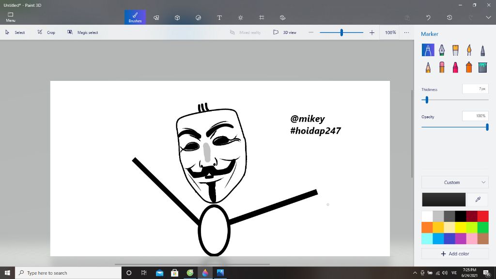Choose the Select tool
The height and width of the screenshot is (279, 496).
click(15, 32)
